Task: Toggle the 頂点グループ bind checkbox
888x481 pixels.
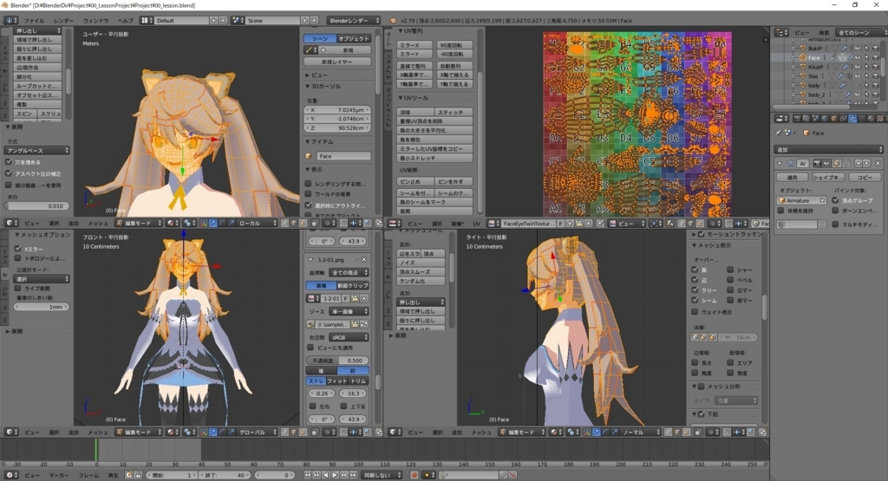Action: [835, 200]
